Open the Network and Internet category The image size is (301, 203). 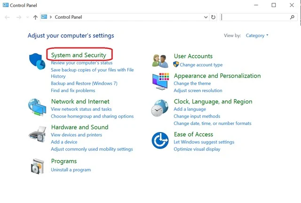(80, 101)
